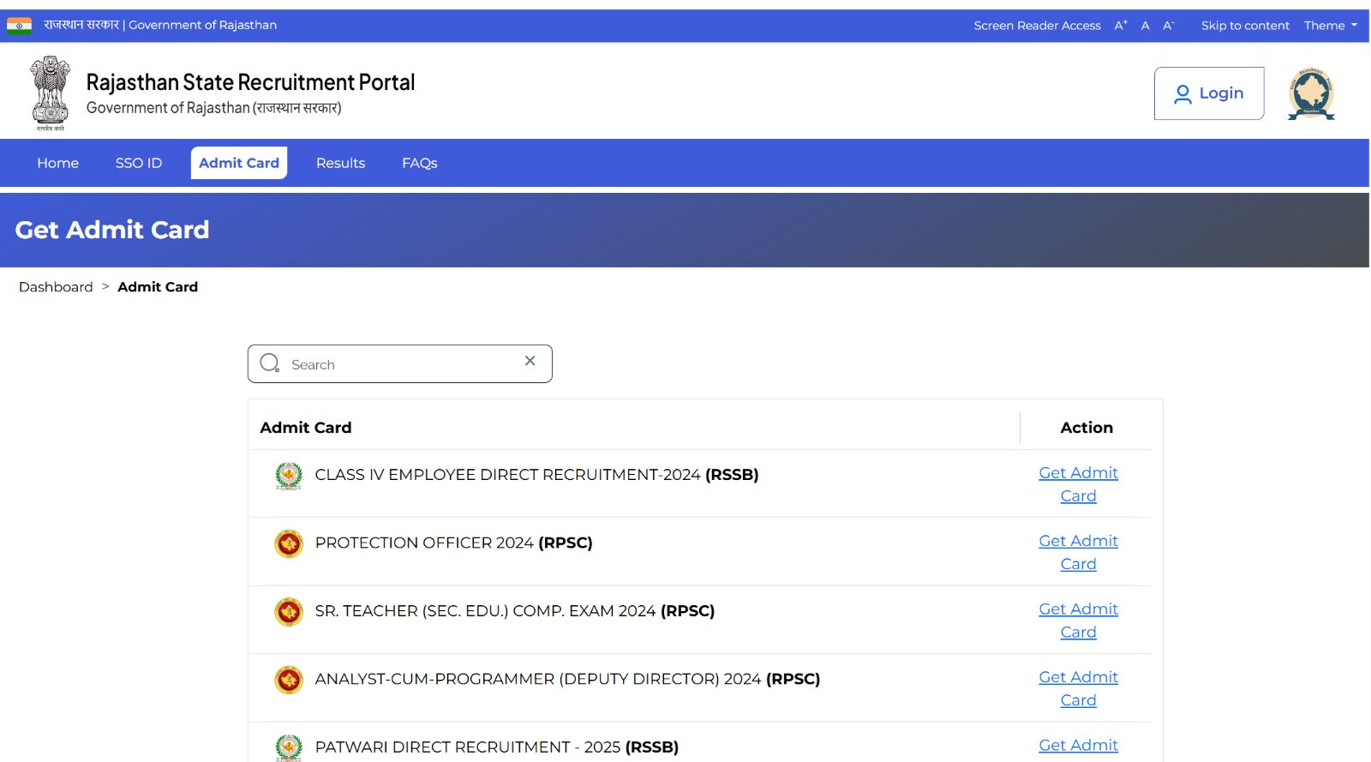
Task: Click RPSC logo beside Sr. Teacher row
Action: tap(289, 612)
